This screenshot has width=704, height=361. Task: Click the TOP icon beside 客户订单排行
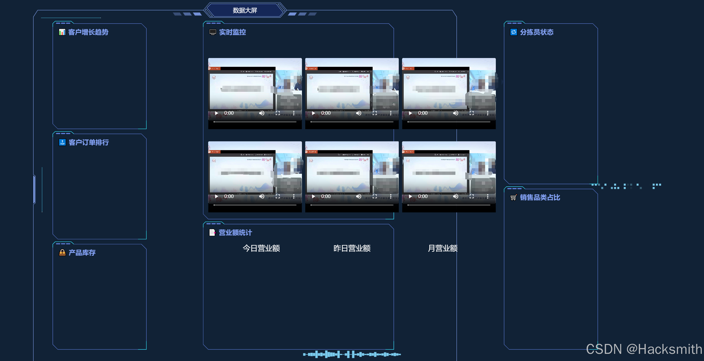coord(62,143)
